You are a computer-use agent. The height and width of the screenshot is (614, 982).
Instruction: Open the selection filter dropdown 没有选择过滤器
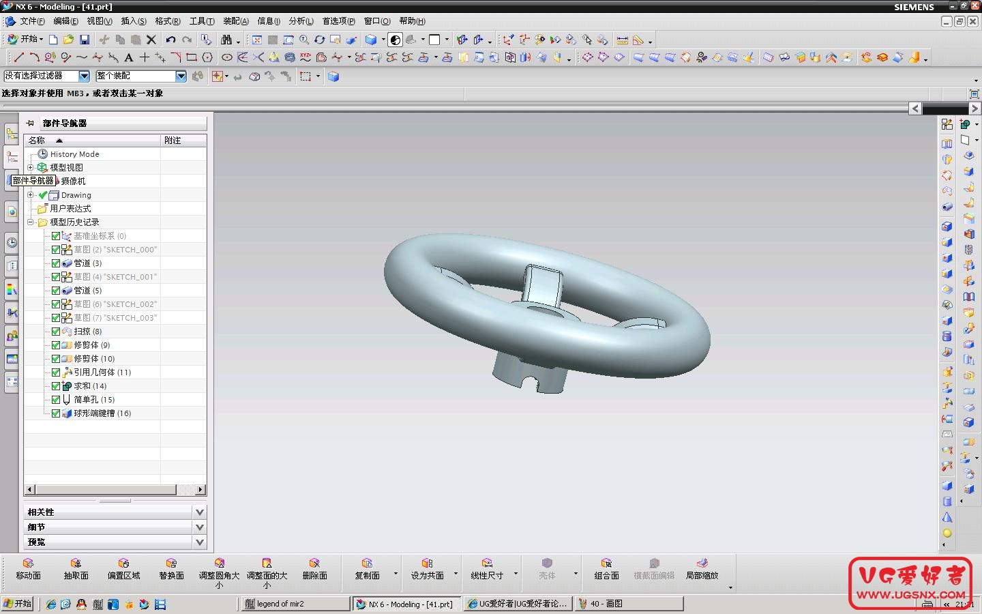pos(84,76)
